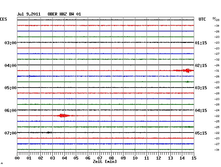Click the 05:15 UTC time label
This screenshot has width=221, height=167.
[201, 133]
